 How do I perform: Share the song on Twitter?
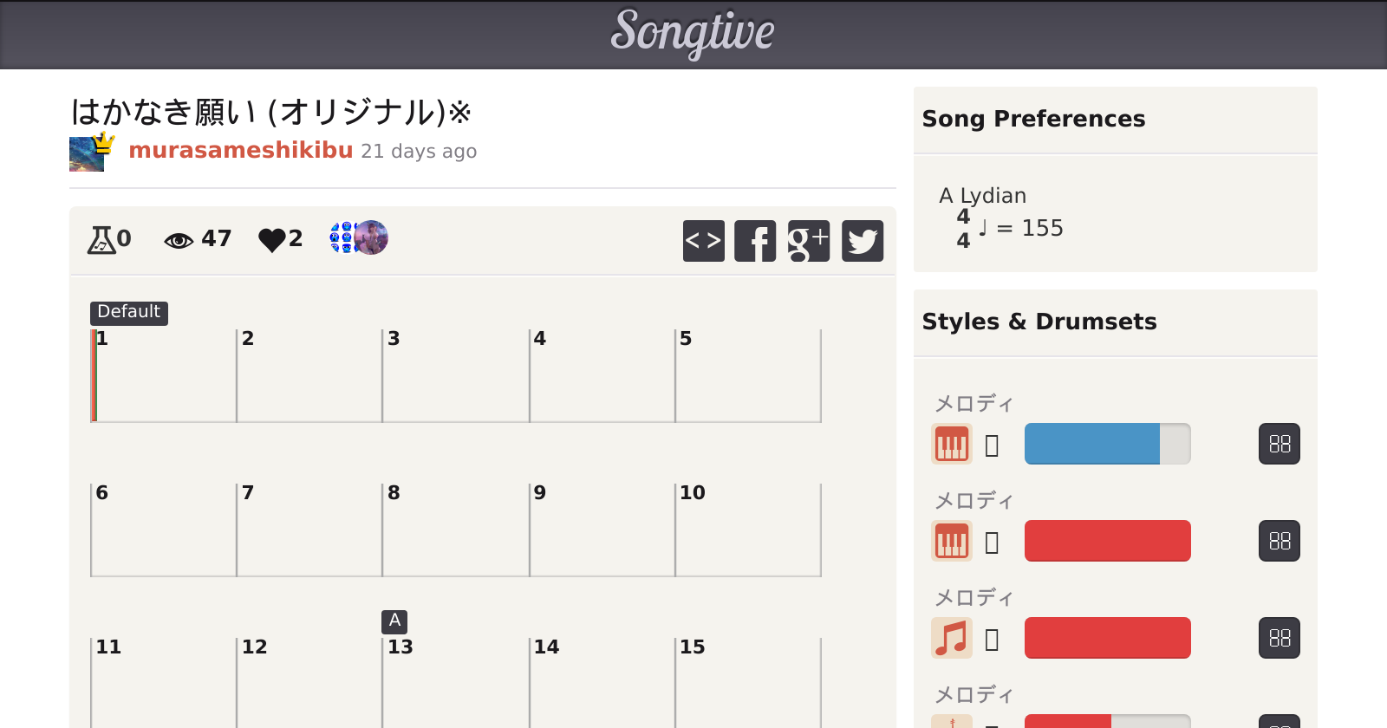click(x=863, y=241)
